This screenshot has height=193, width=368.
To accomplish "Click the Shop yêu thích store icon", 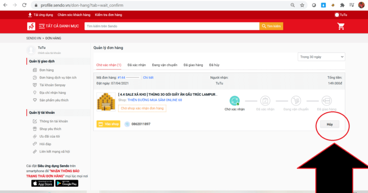I will click(x=35, y=129).
